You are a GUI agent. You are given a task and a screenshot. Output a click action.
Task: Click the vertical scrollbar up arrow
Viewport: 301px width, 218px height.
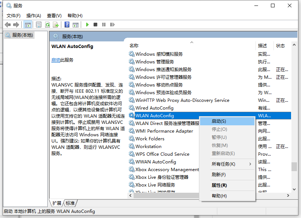point(294,45)
